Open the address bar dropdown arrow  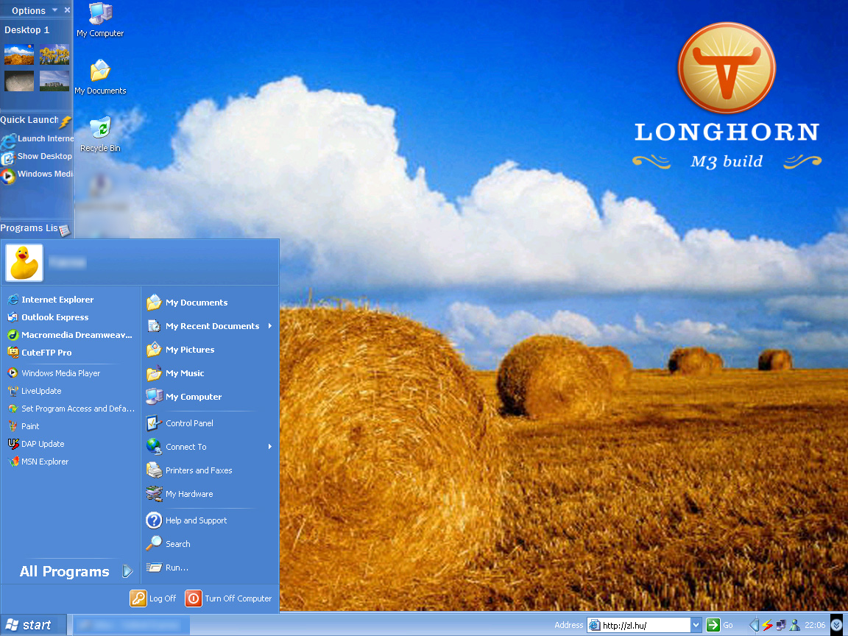pyautogui.click(x=696, y=625)
